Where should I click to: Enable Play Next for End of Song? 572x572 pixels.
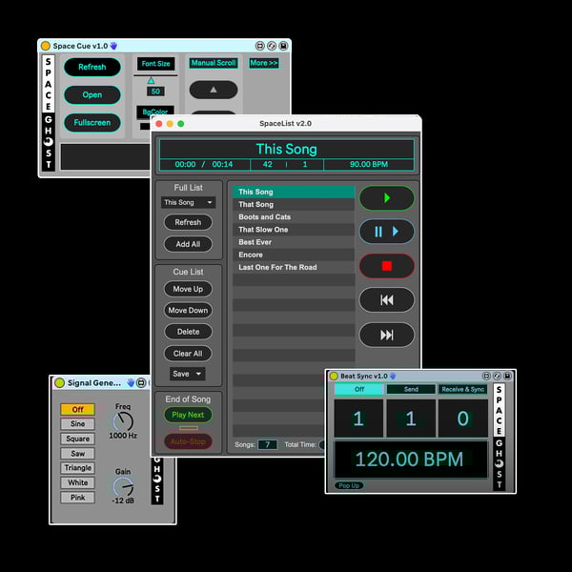(188, 415)
